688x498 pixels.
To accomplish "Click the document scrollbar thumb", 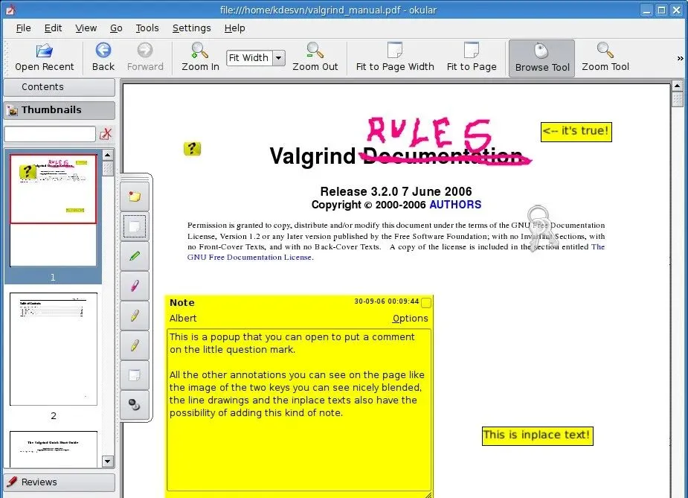I will coord(678,99).
